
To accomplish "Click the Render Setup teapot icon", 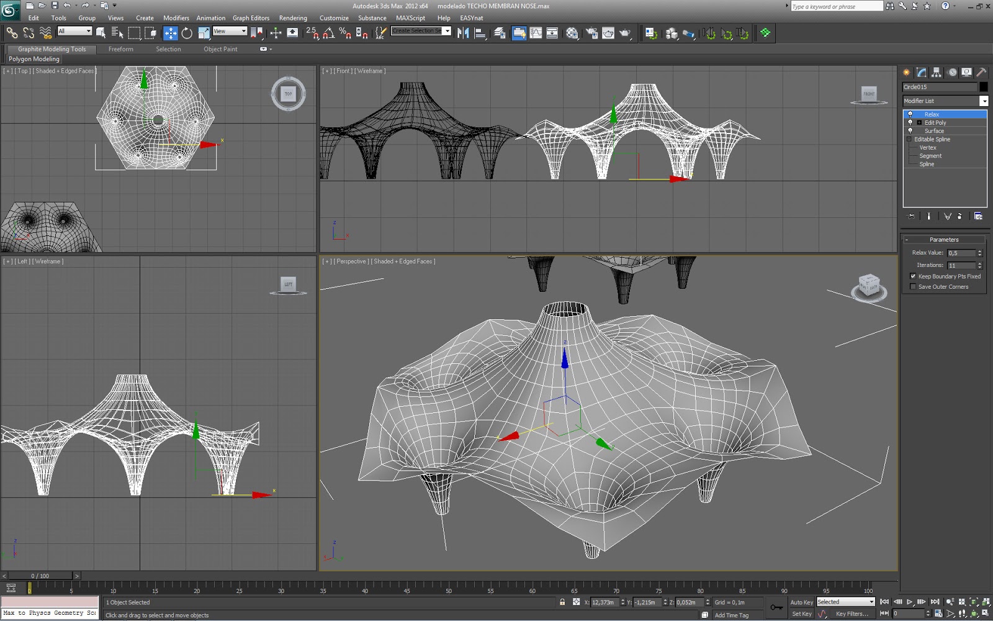I will click(x=591, y=33).
